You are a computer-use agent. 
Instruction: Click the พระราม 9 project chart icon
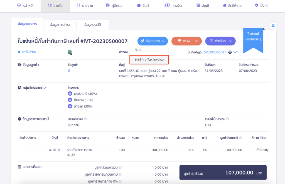(70, 94)
